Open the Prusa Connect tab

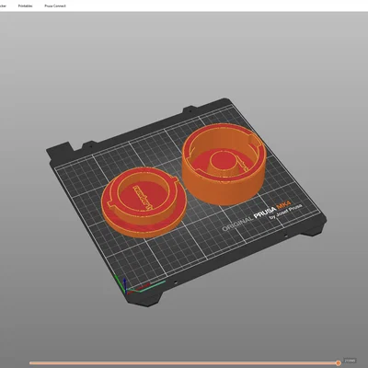(55, 6)
